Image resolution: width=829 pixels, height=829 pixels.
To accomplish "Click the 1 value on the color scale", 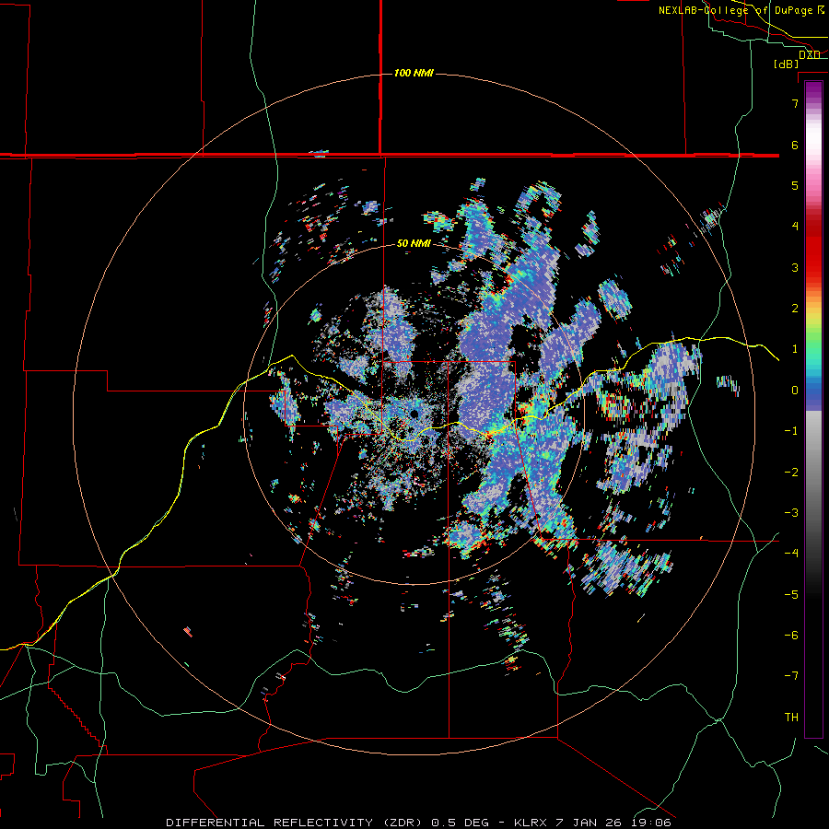I will pyautogui.click(x=795, y=349).
